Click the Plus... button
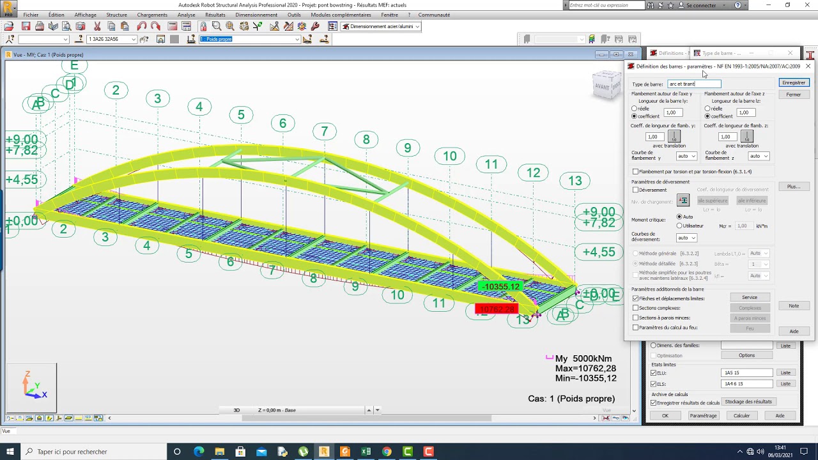Image resolution: width=818 pixels, height=460 pixels. (x=794, y=187)
